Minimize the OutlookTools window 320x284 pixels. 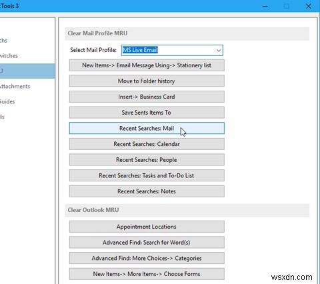click(x=265, y=6)
